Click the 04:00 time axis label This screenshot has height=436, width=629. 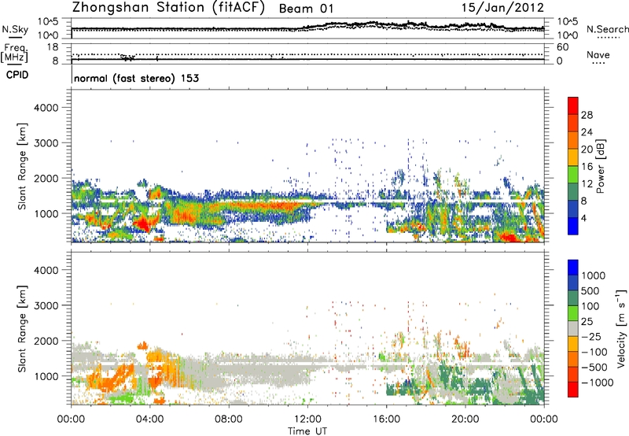coord(149,419)
